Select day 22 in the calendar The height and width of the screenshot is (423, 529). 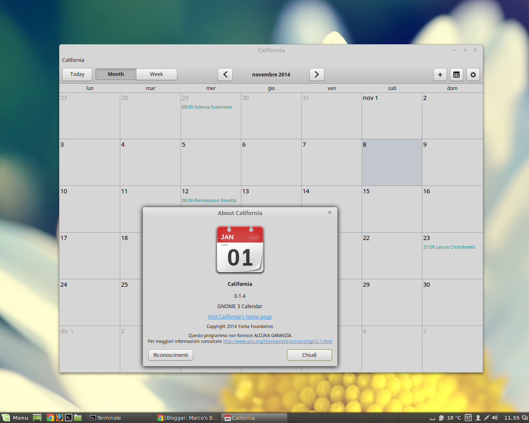point(392,256)
